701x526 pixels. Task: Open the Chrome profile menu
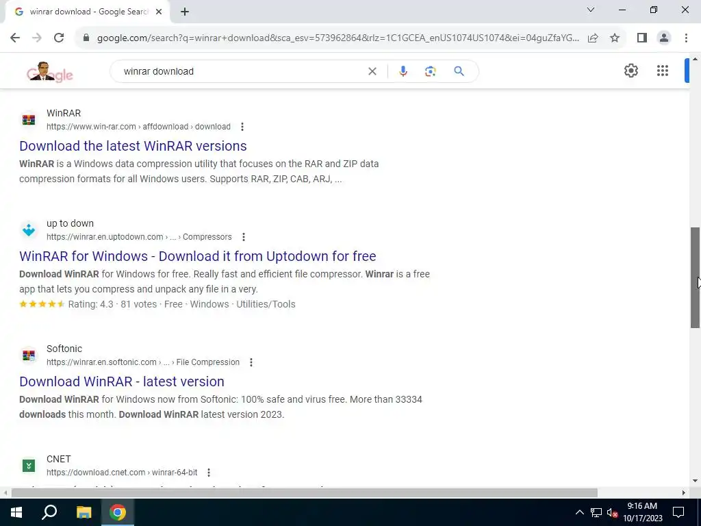[664, 38]
